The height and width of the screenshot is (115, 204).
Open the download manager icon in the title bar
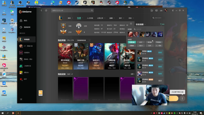click(x=161, y=10)
